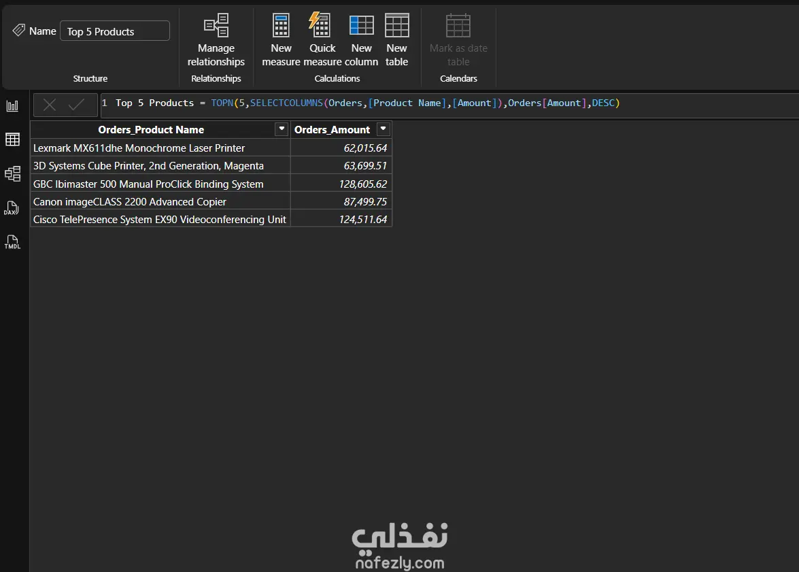Click SELECTCOLUMNS in the formula
799x572 pixels.
pos(286,103)
